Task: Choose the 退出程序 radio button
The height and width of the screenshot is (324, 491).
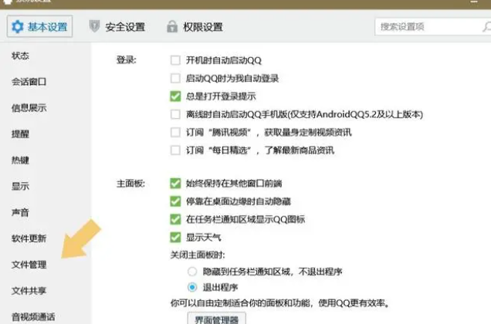Action: click(192, 287)
